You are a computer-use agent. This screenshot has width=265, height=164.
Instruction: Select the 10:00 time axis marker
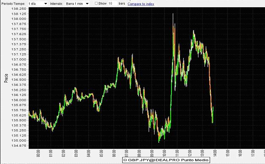point(164,153)
